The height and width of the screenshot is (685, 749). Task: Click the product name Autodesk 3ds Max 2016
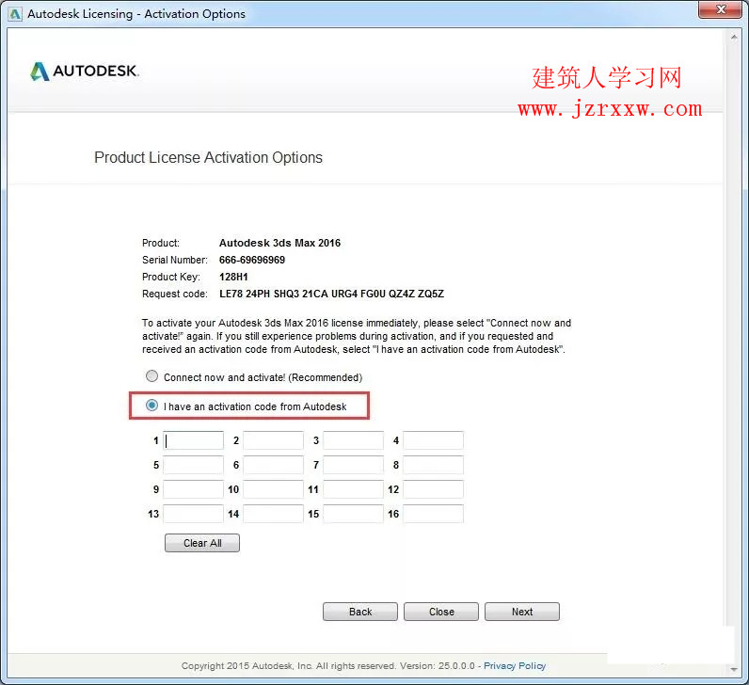pos(279,243)
